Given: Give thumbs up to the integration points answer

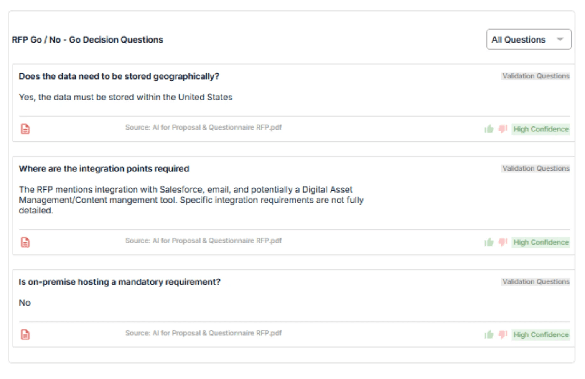Looking at the screenshot, I should tap(489, 242).
